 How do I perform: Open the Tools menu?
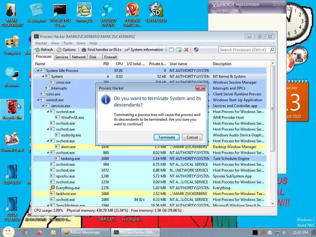pos(68,43)
